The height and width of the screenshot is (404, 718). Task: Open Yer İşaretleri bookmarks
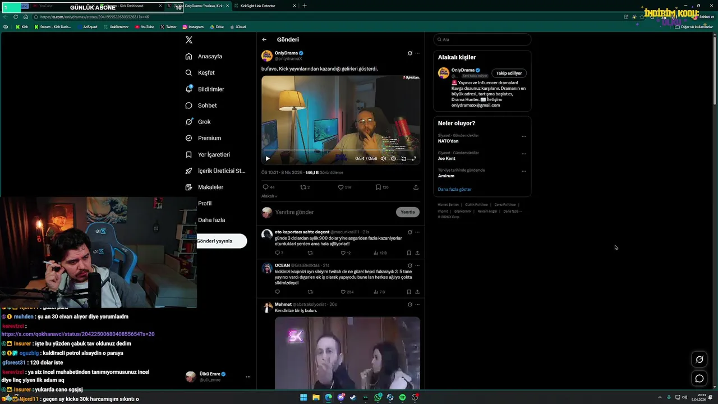[208, 154]
